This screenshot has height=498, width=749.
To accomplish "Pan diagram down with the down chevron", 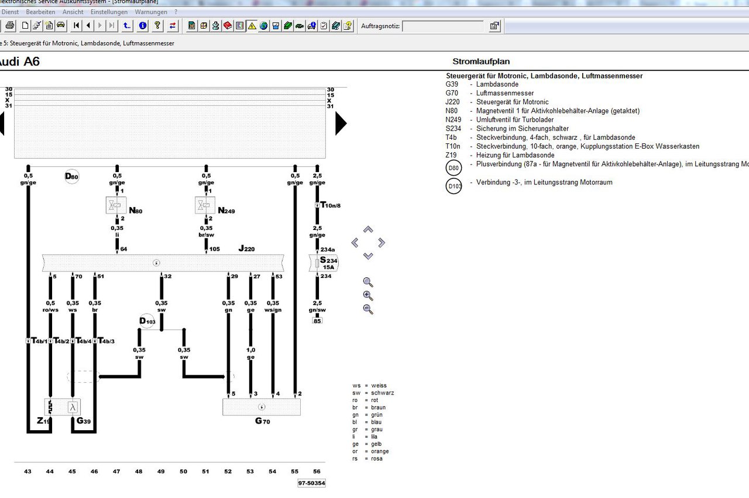I will 368,256.
